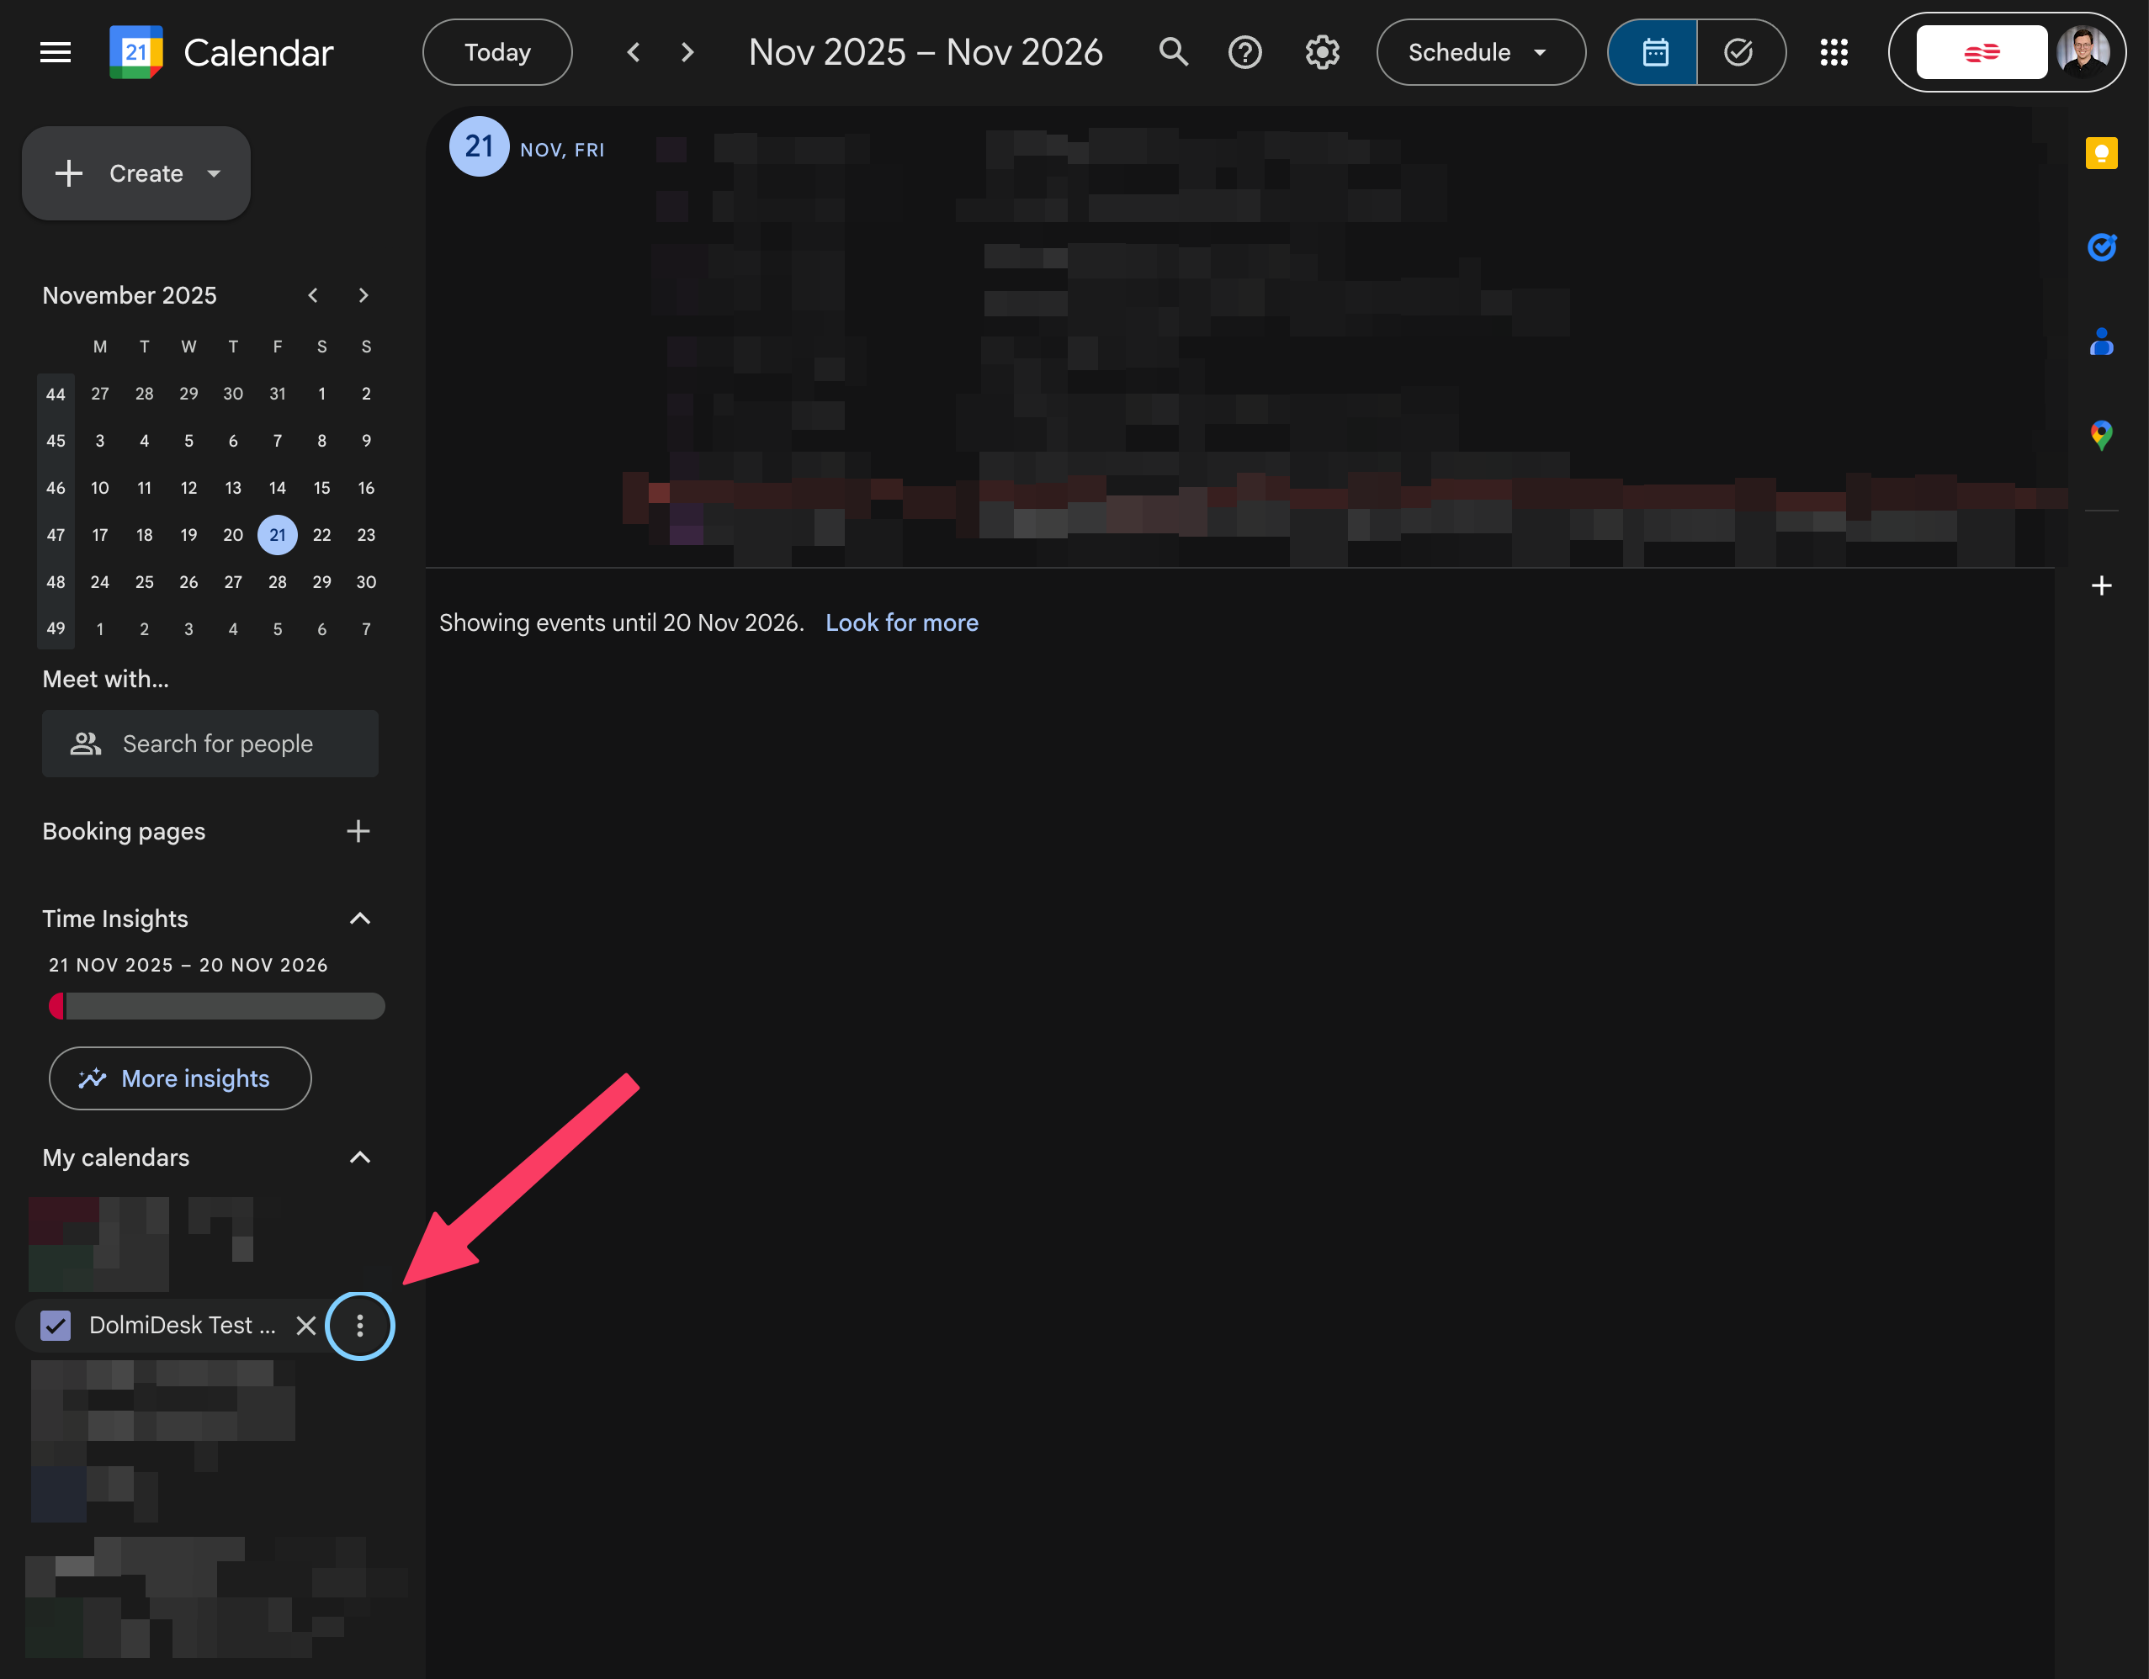Uncheck the DolmiDesk Test calendar checkbox
Viewport: 2149px width, 1679px height.
[x=56, y=1325]
